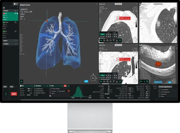Screen dimensions: 180x133
Task: Click the middle green icon in nodule view toolbar
Action: click(144, 81)
